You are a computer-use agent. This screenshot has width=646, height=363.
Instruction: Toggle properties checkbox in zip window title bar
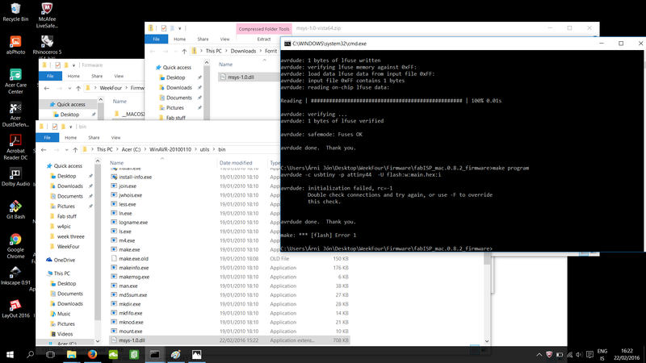(x=164, y=28)
